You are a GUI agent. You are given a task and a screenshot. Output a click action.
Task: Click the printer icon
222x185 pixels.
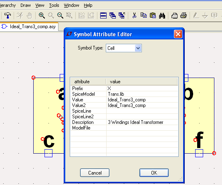(184, 15)
